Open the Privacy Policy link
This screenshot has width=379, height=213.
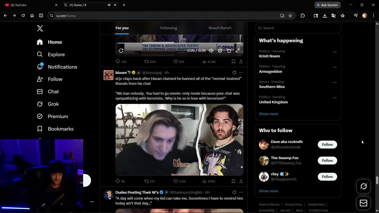(293, 204)
